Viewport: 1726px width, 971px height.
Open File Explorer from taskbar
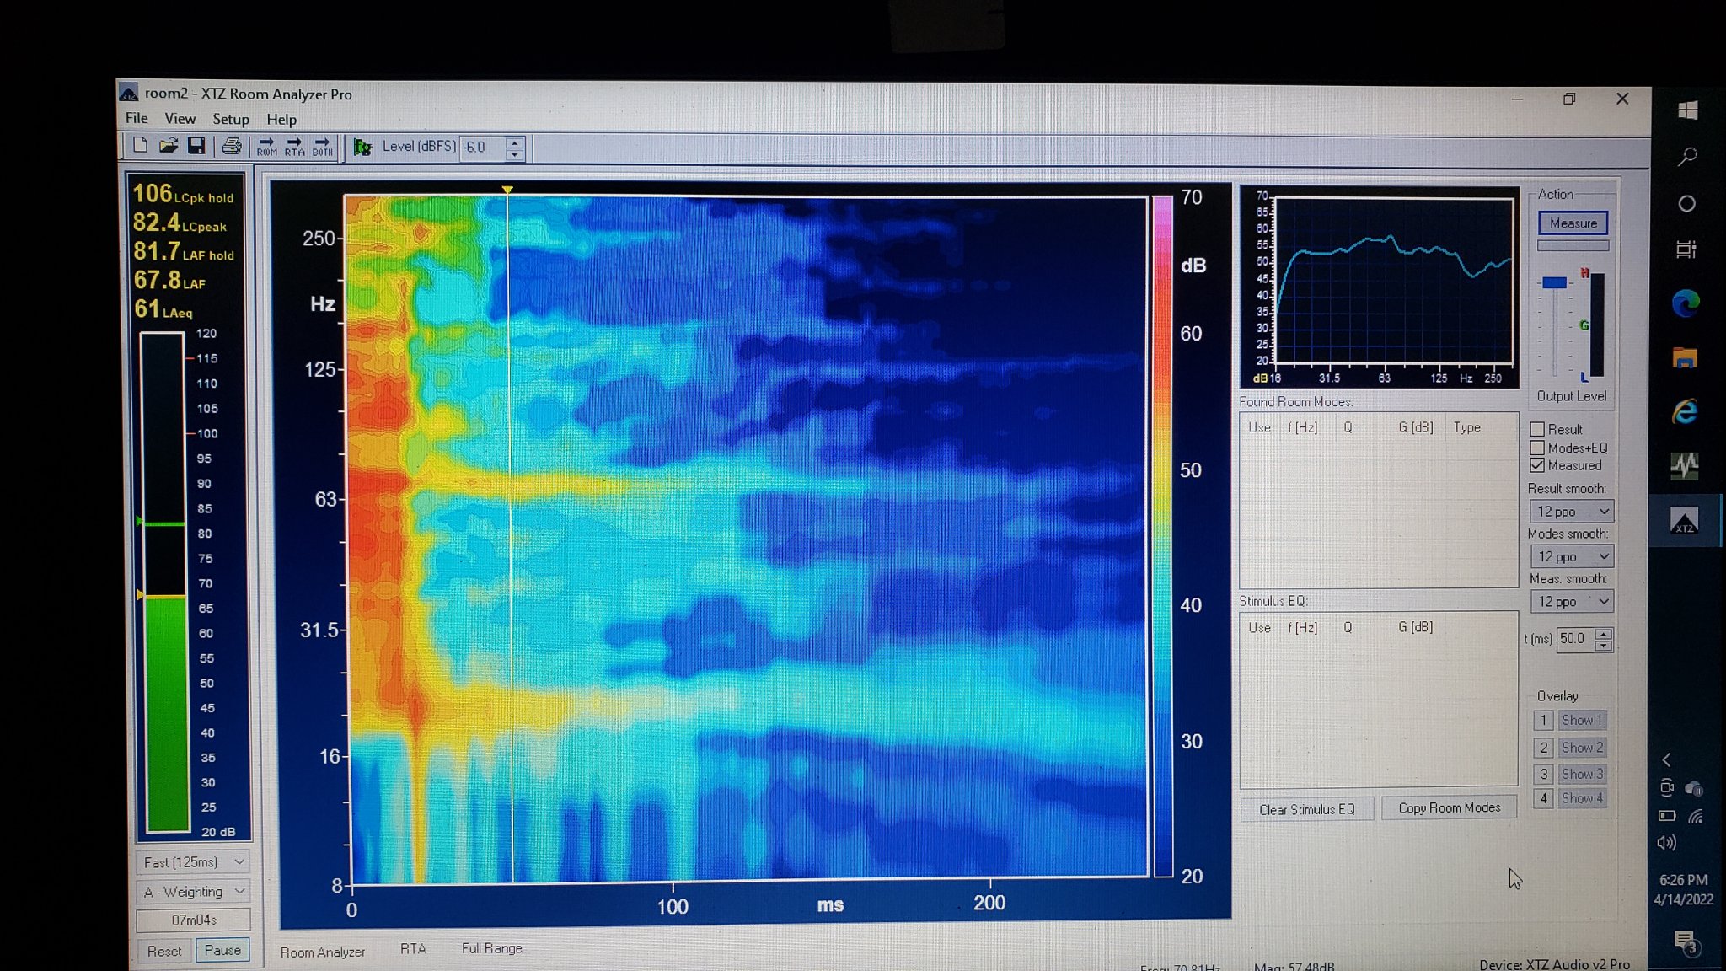(x=1685, y=357)
